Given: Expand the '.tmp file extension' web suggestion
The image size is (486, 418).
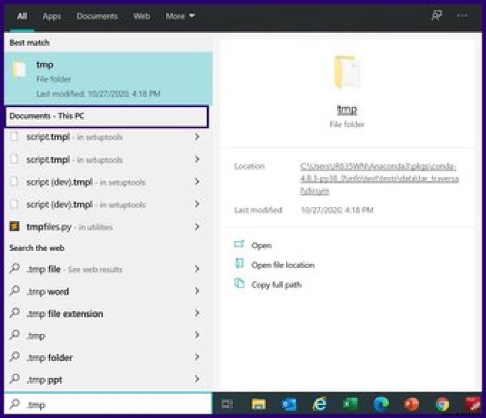Looking at the screenshot, I should (197, 313).
